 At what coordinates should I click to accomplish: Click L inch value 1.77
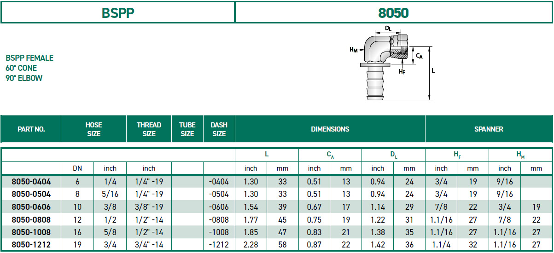pos(251,219)
